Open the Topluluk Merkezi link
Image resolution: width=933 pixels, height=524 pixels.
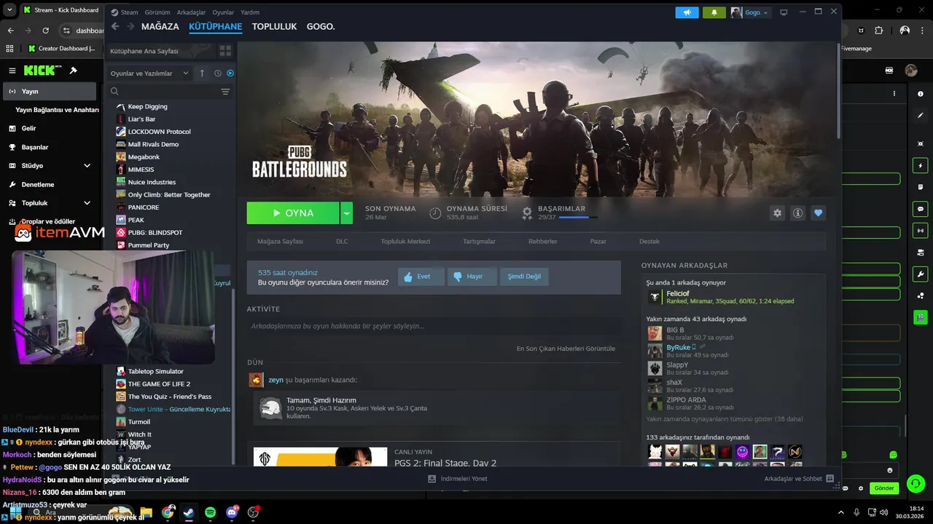click(x=405, y=241)
